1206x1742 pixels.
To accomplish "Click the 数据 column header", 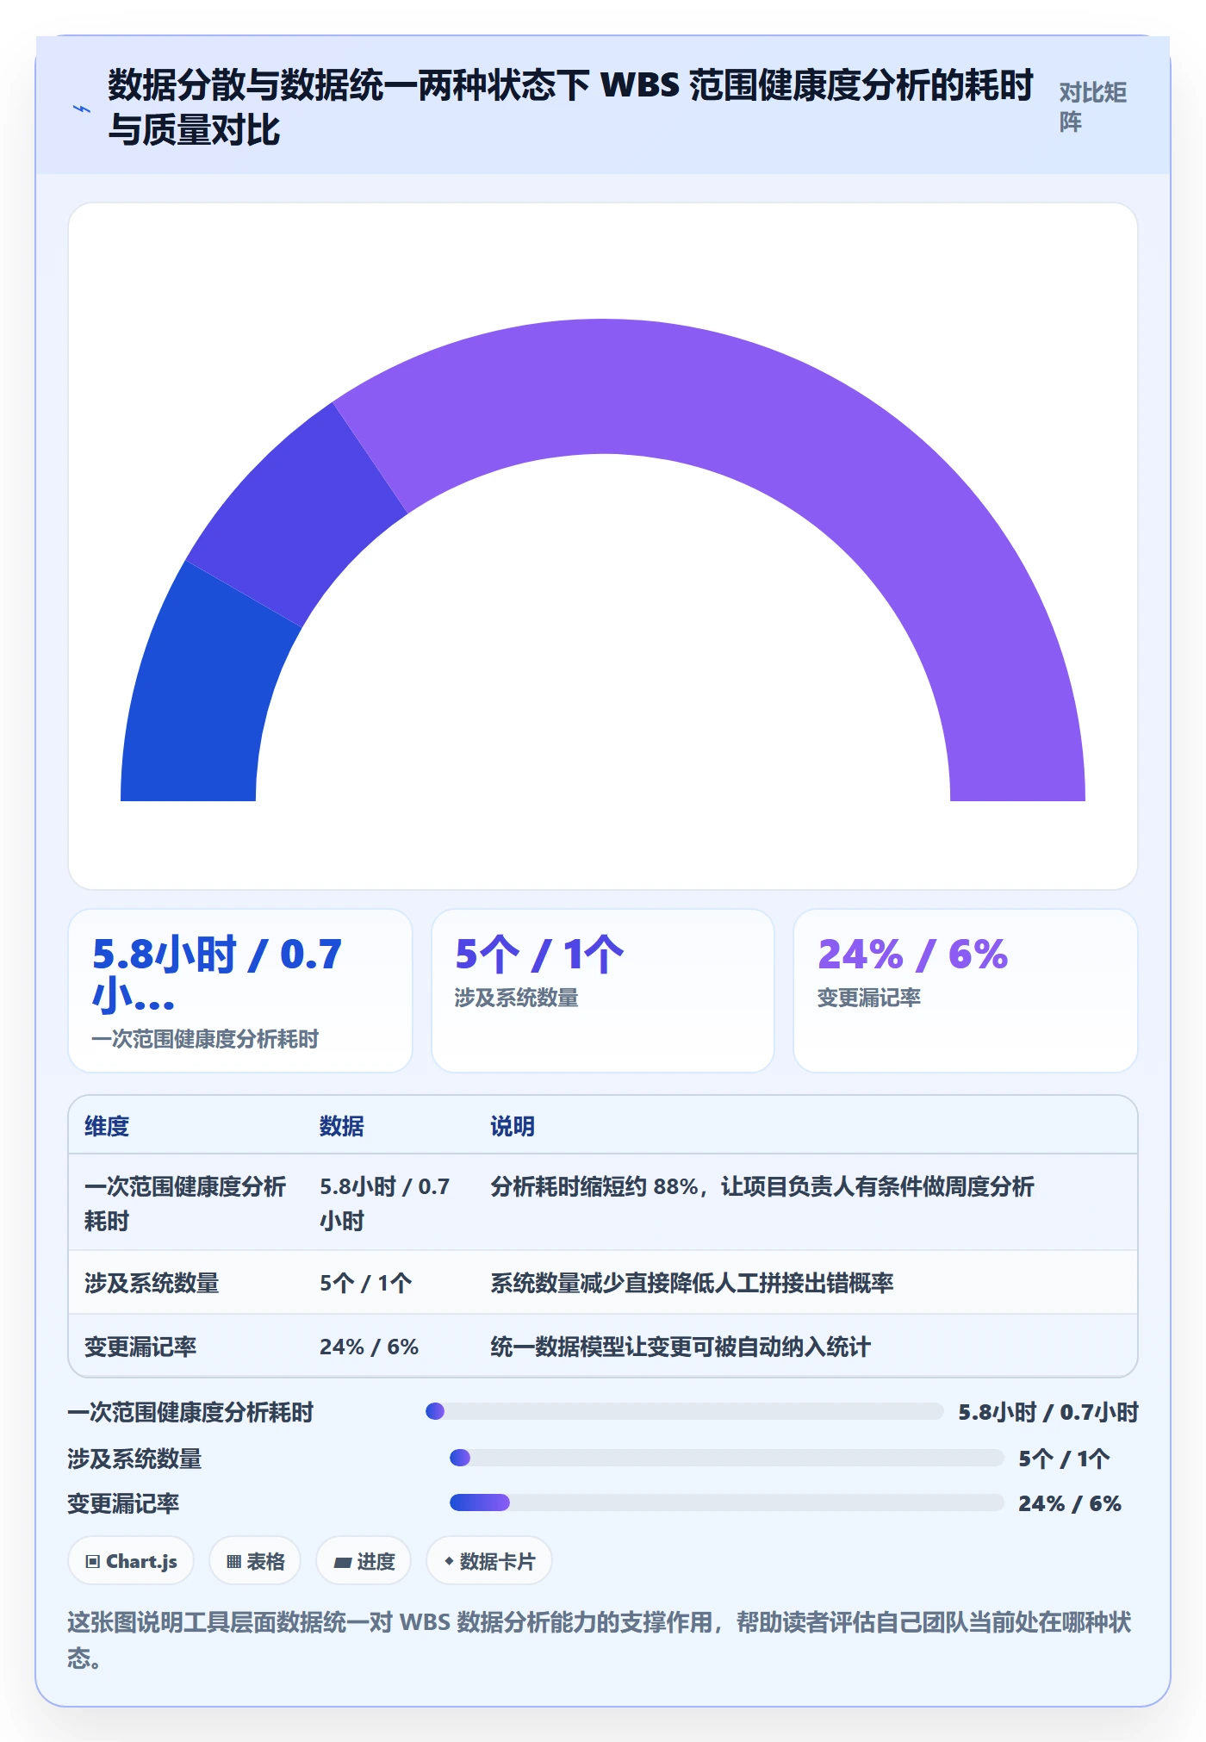I will point(342,1126).
